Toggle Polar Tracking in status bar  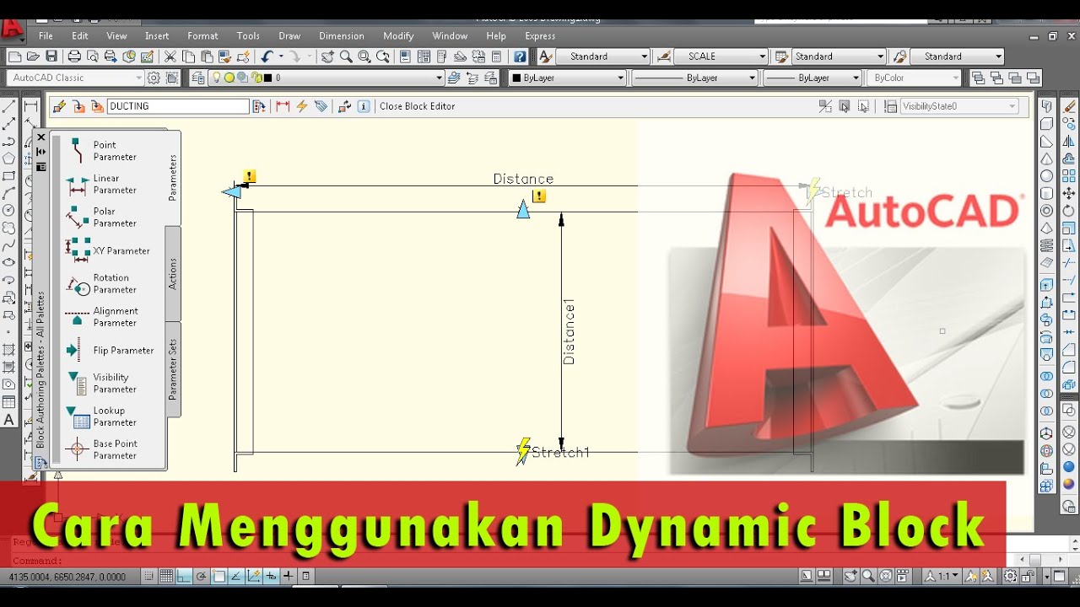click(x=202, y=577)
